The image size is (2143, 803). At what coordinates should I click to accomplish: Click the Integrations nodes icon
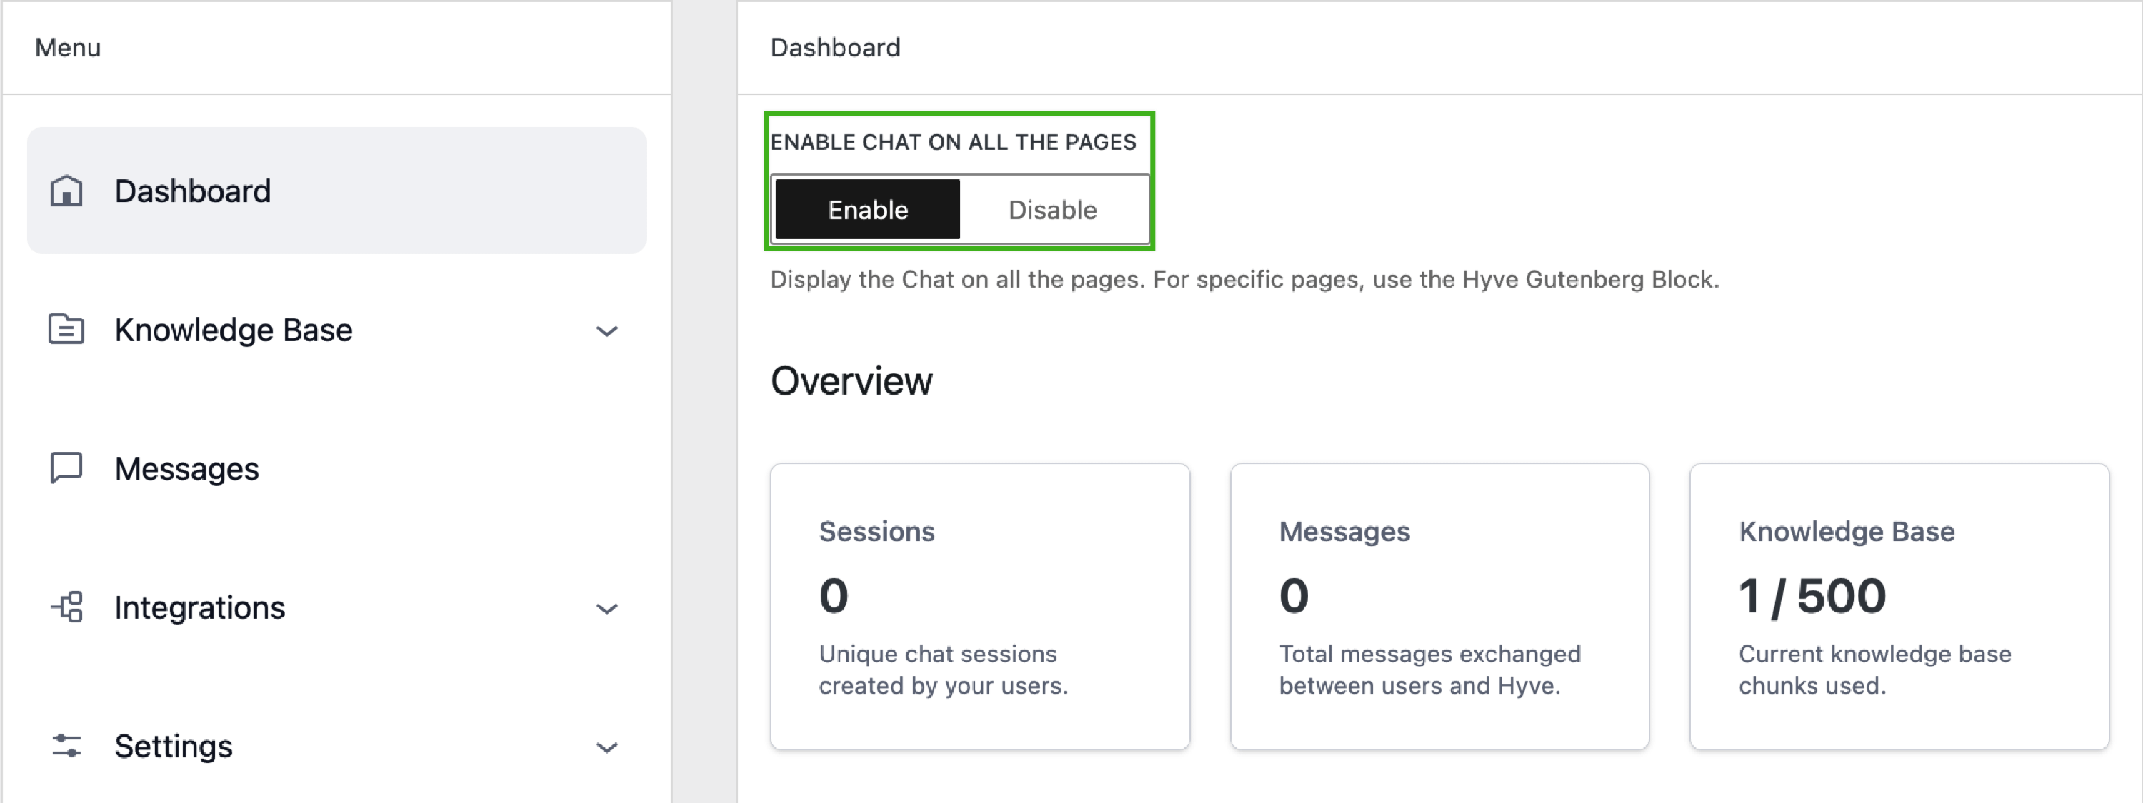[66, 607]
